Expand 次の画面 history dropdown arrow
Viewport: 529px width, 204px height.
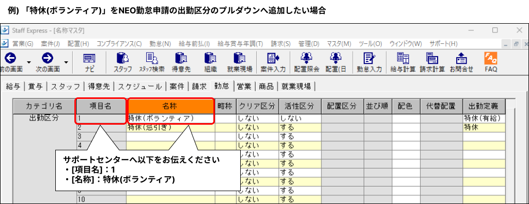pyautogui.click(x=66, y=62)
